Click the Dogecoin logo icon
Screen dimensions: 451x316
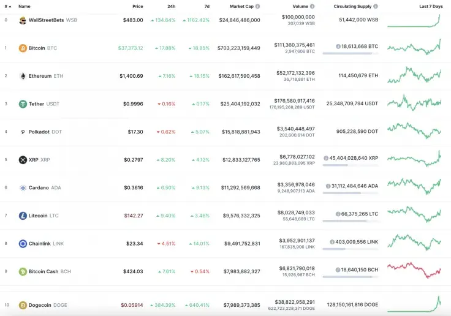(x=23, y=305)
